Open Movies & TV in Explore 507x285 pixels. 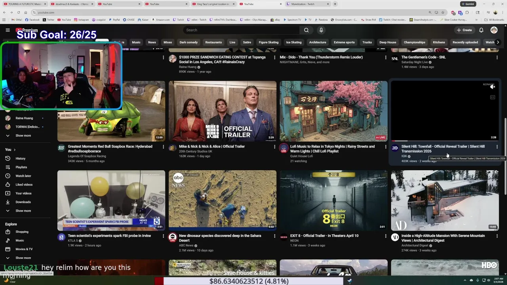25,249
